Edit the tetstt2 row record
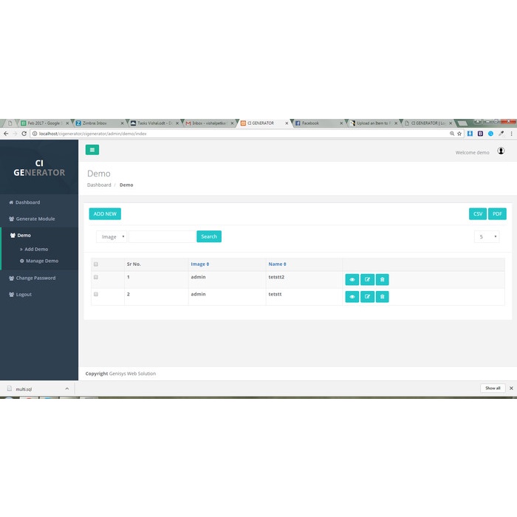The image size is (517, 517). (367, 280)
